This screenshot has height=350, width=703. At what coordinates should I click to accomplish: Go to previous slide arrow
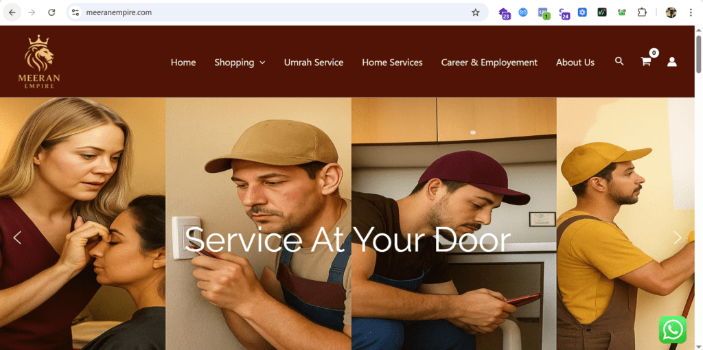click(17, 237)
